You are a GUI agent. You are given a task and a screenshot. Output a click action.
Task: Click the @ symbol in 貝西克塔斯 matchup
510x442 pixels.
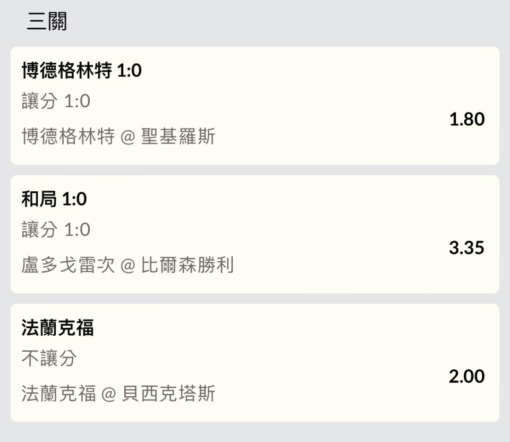109,394
